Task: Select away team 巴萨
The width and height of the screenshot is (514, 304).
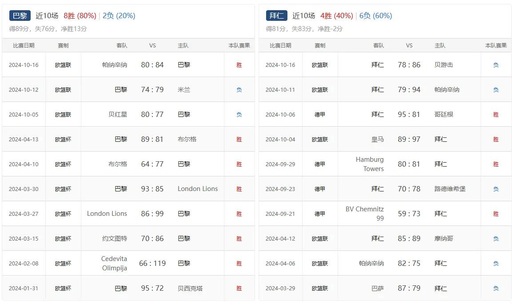Action: click(x=378, y=288)
